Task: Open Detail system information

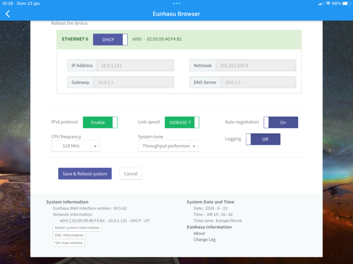Action: [x=77, y=227]
